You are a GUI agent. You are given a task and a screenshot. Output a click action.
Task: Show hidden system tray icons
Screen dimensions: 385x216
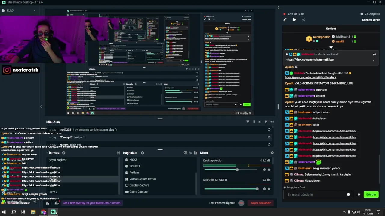[x=344, y=212]
